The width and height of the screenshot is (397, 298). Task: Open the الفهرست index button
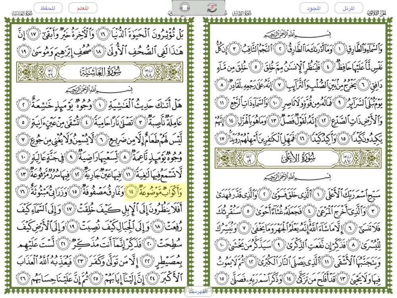(198, 291)
